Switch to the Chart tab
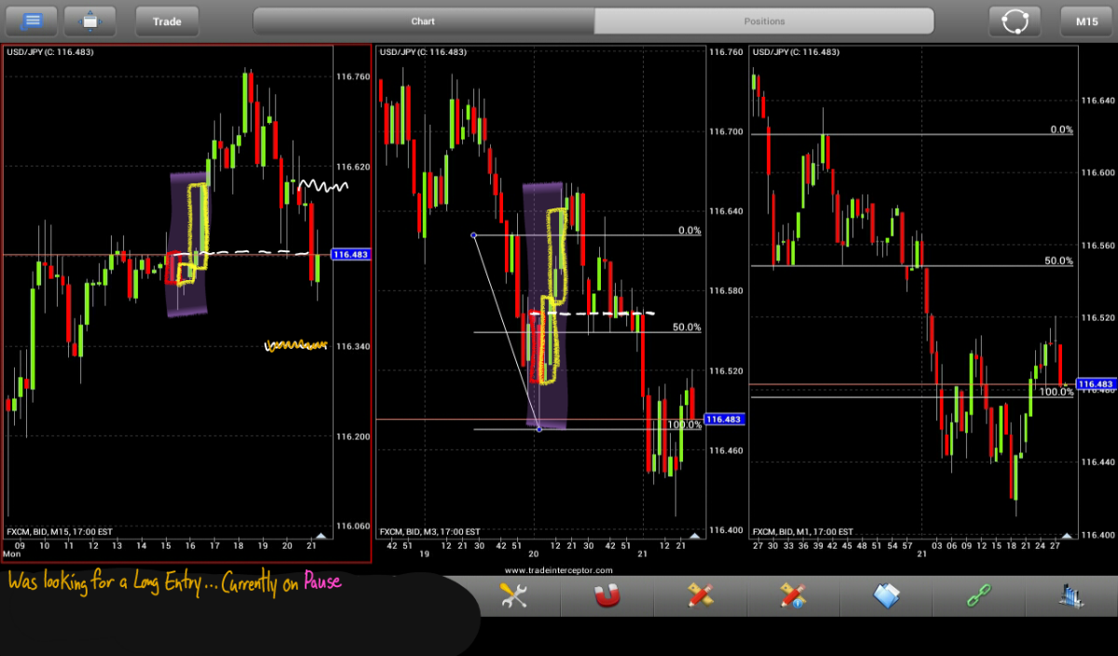 tap(423, 20)
